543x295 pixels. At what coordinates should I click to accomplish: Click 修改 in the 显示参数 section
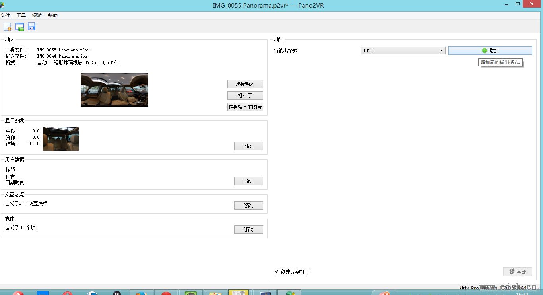248,146
